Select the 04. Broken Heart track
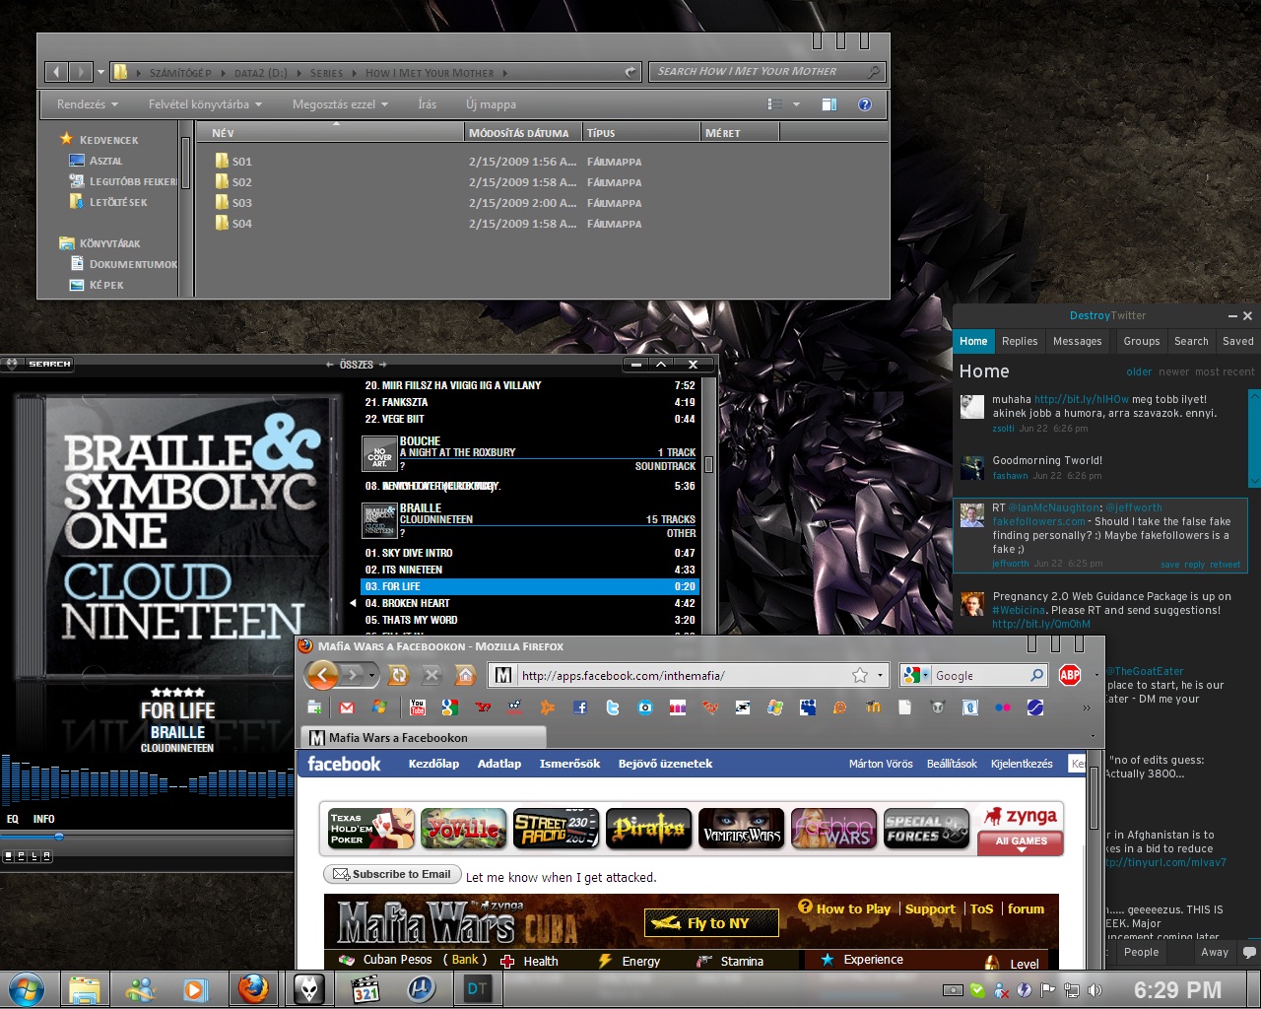Viewport: 1261px width, 1009px height. coord(530,603)
